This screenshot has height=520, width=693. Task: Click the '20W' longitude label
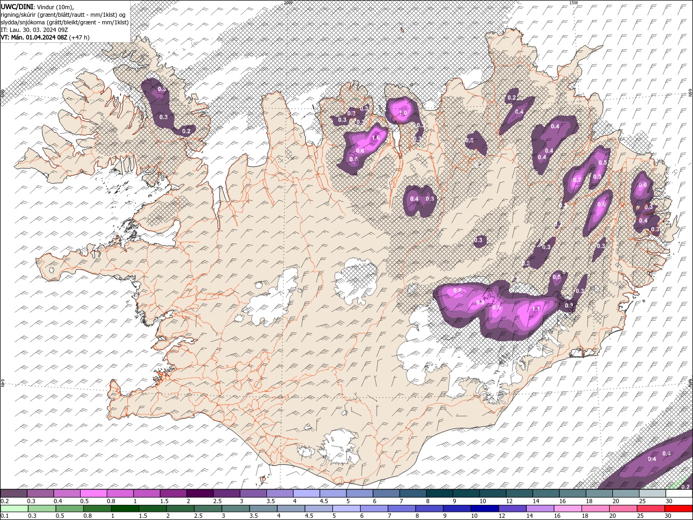coord(288,3)
